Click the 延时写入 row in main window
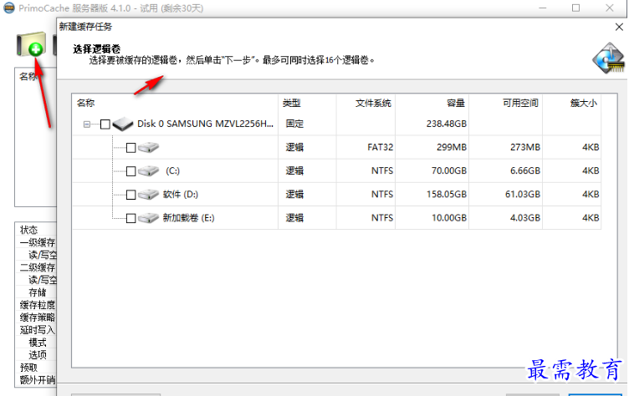Image resolution: width=629 pixels, height=396 pixels. pyautogui.click(x=36, y=330)
